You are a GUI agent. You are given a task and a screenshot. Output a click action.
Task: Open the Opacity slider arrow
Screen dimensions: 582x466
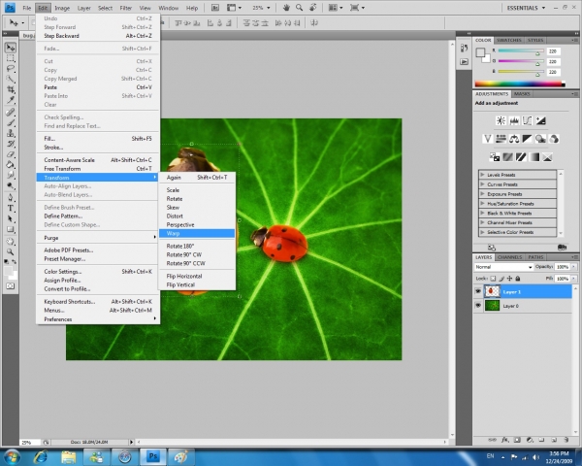[574, 267]
